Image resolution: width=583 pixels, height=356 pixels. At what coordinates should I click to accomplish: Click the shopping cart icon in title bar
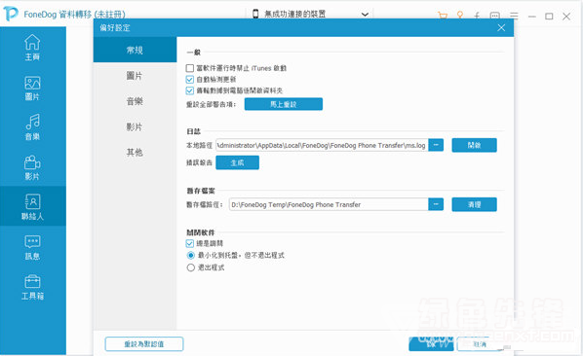(x=443, y=16)
